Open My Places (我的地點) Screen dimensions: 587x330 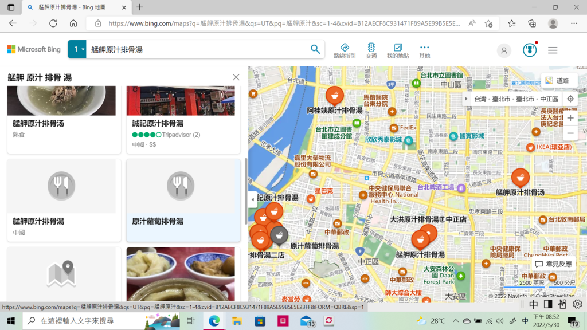[398, 50]
